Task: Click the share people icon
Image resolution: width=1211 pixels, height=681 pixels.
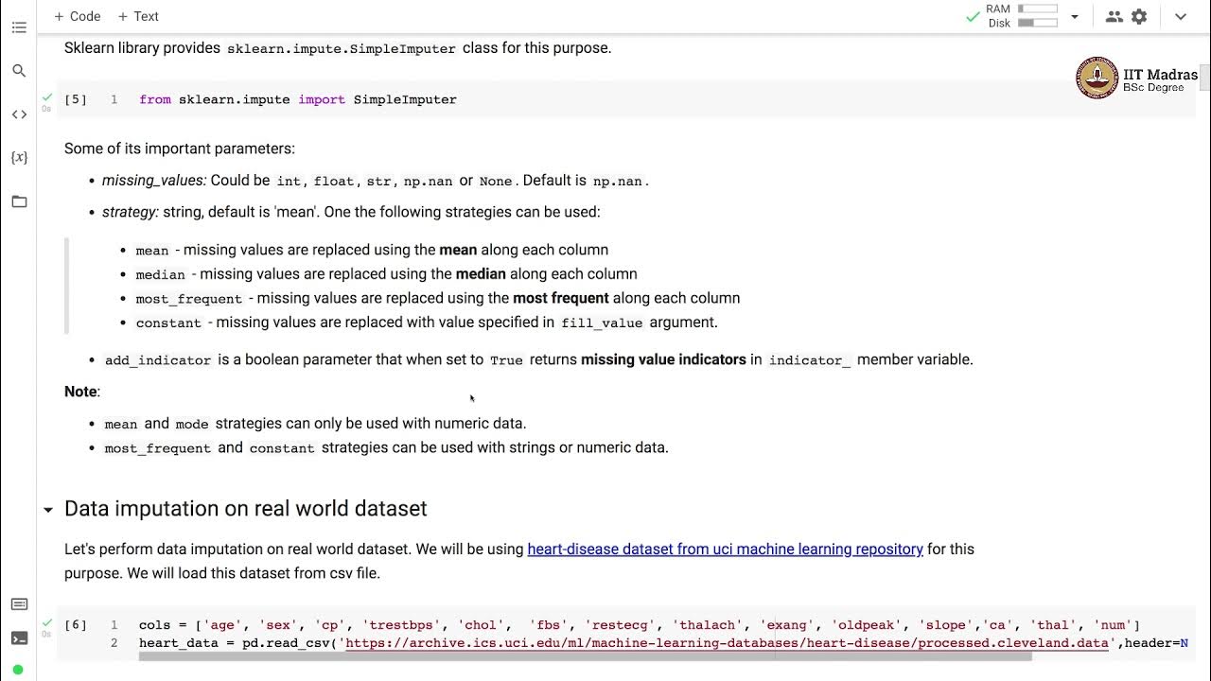Action: 1114,16
